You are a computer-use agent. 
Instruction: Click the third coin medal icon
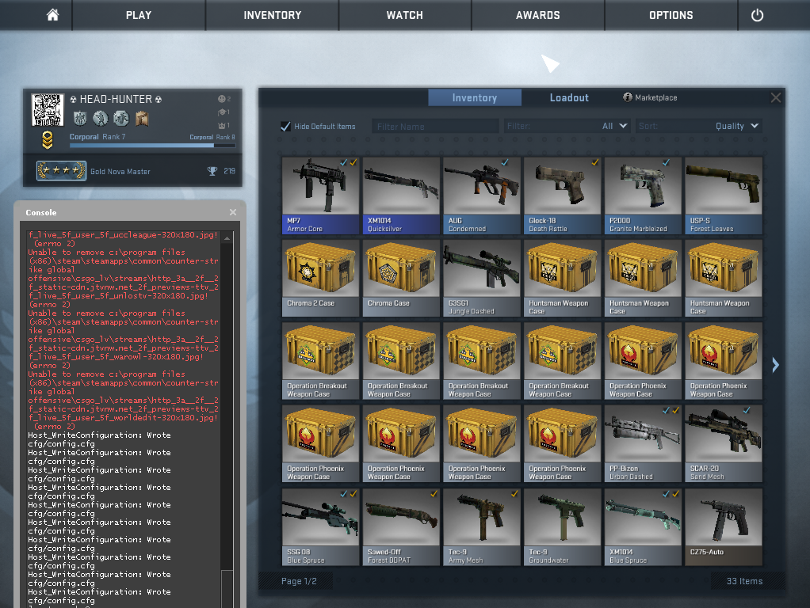(121, 118)
